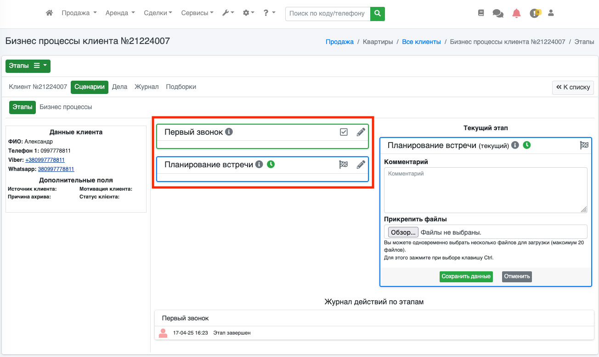This screenshot has height=357, width=599.
Task: Click the home icon in navbar
Action: 50,13
